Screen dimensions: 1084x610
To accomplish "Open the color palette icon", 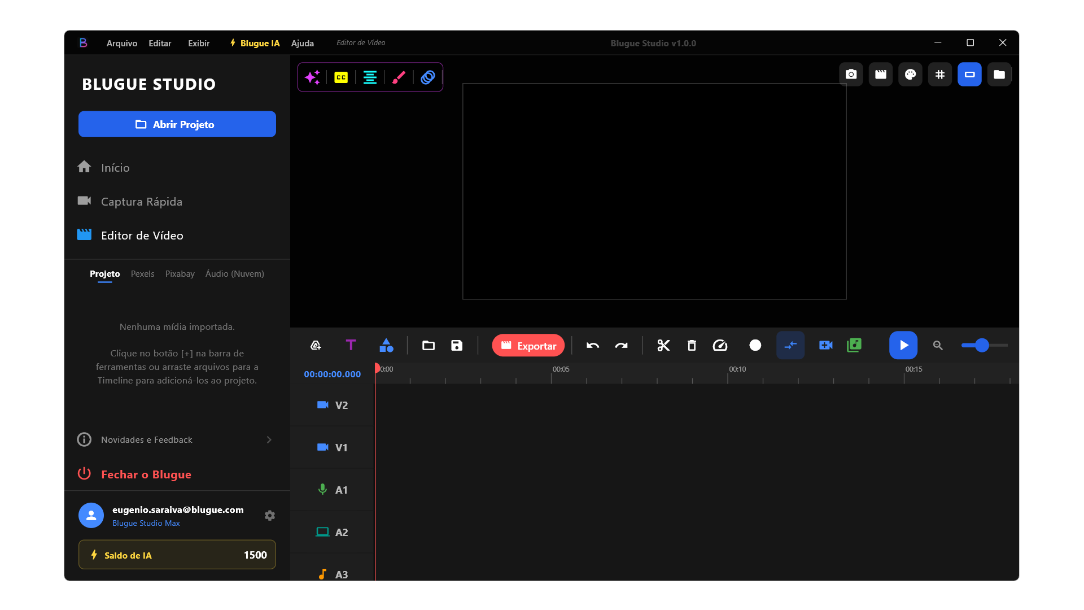I will (910, 75).
